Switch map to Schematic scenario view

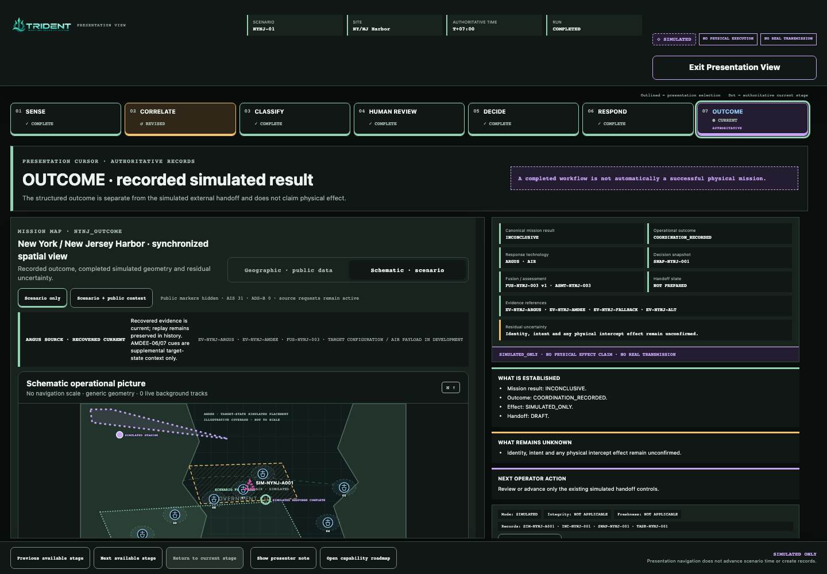pyautogui.click(x=407, y=270)
